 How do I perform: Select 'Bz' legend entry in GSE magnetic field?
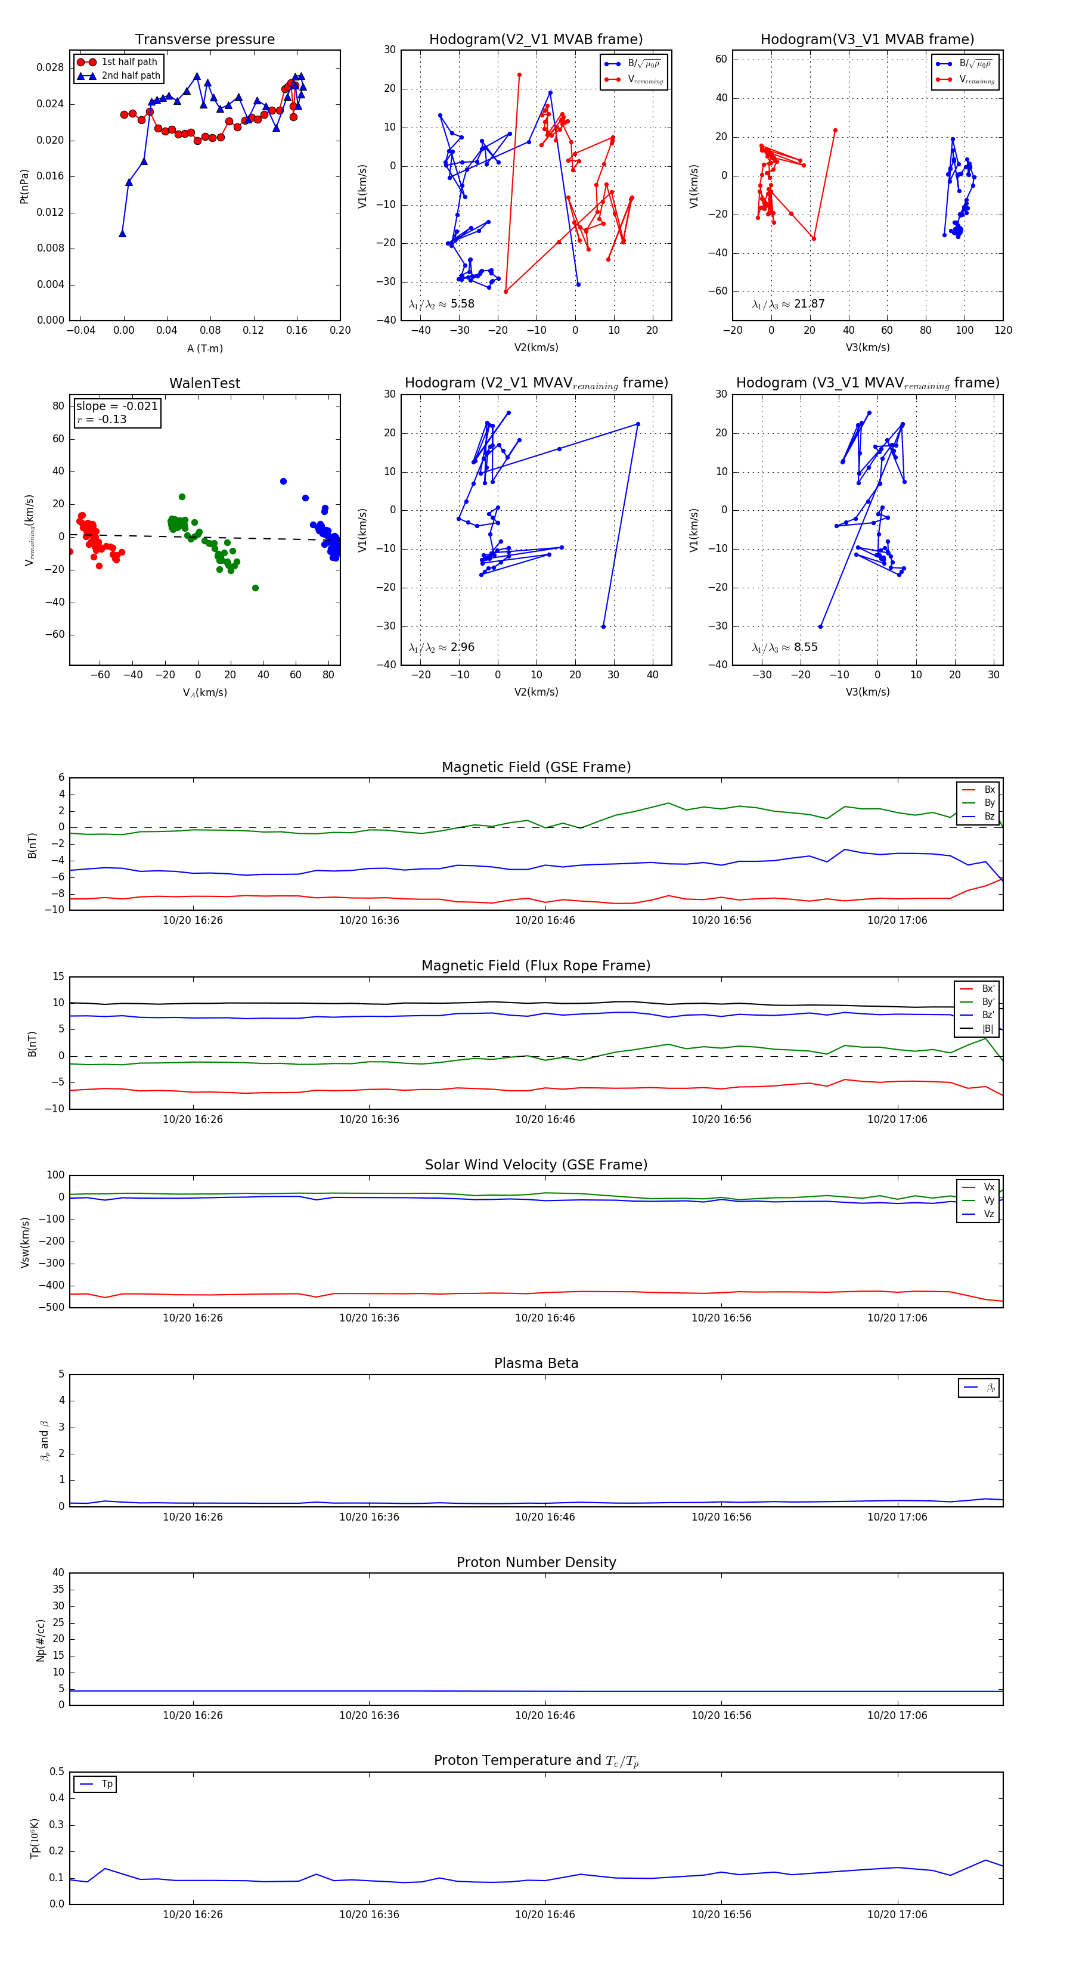coord(978,816)
